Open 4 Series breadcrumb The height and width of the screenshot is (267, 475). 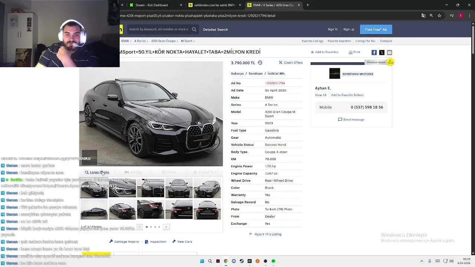pos(140,41)
